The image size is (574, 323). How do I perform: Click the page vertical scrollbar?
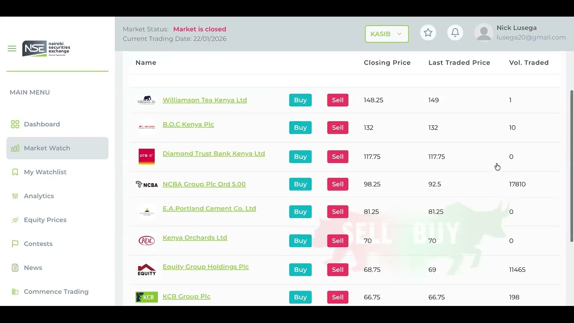571,166
